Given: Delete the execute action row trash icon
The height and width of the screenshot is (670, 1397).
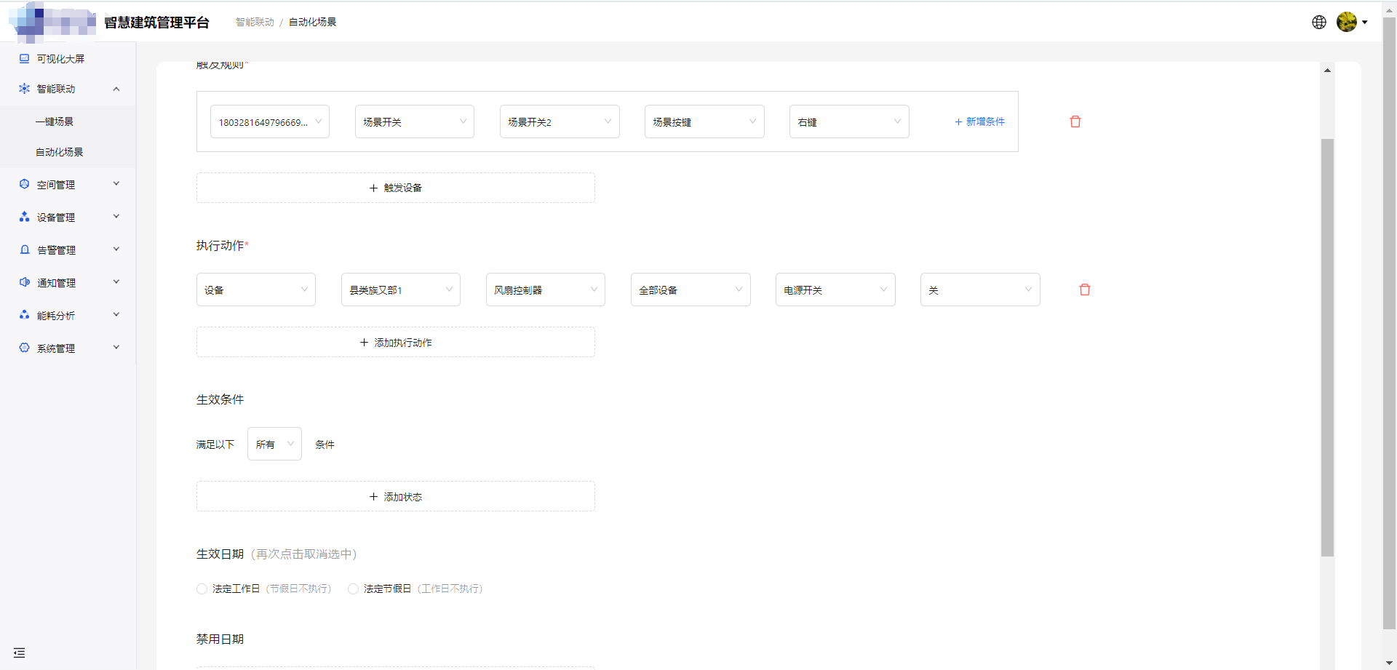Looking at the screenshot, I should click(1084, 290).
